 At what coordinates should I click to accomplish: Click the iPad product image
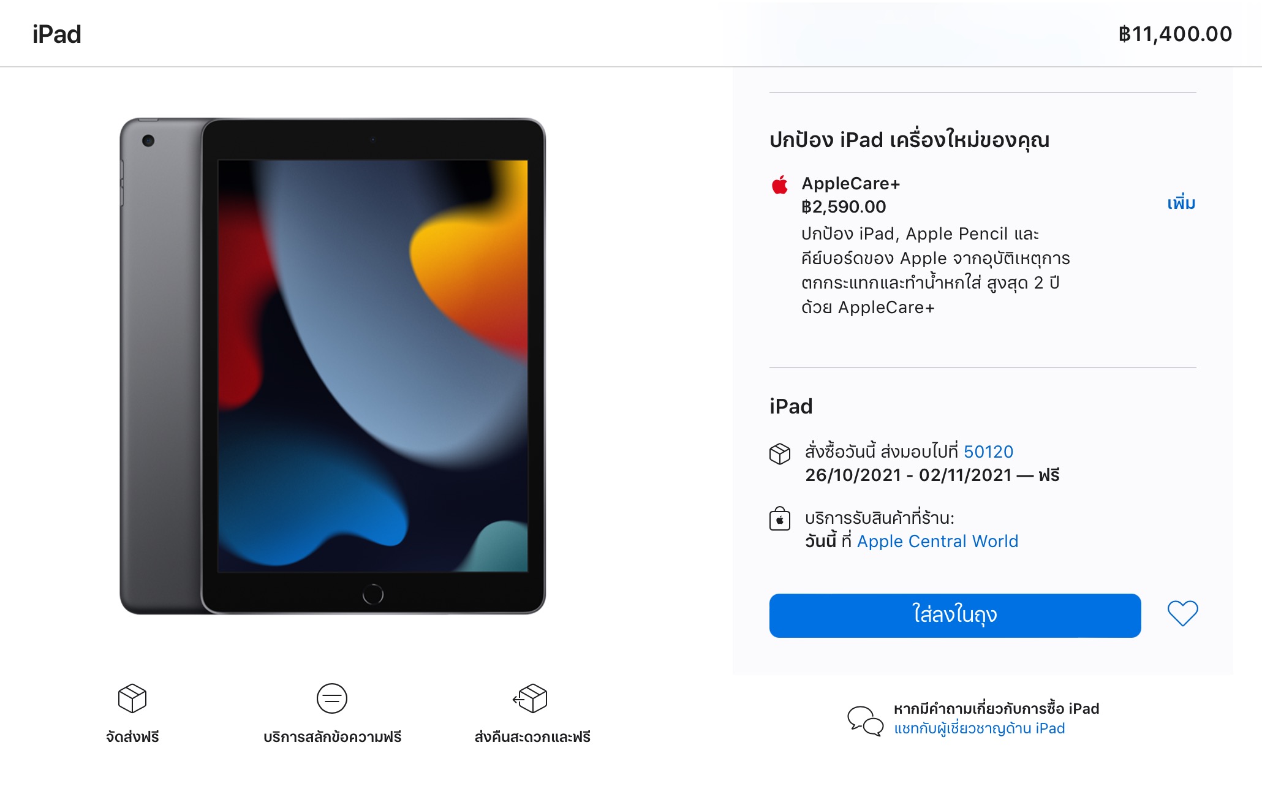click(x=333, y=366)
